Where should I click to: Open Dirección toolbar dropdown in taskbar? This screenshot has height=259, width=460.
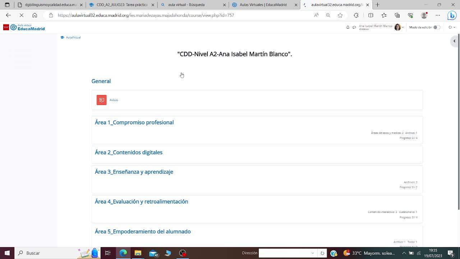click(313, 253)
